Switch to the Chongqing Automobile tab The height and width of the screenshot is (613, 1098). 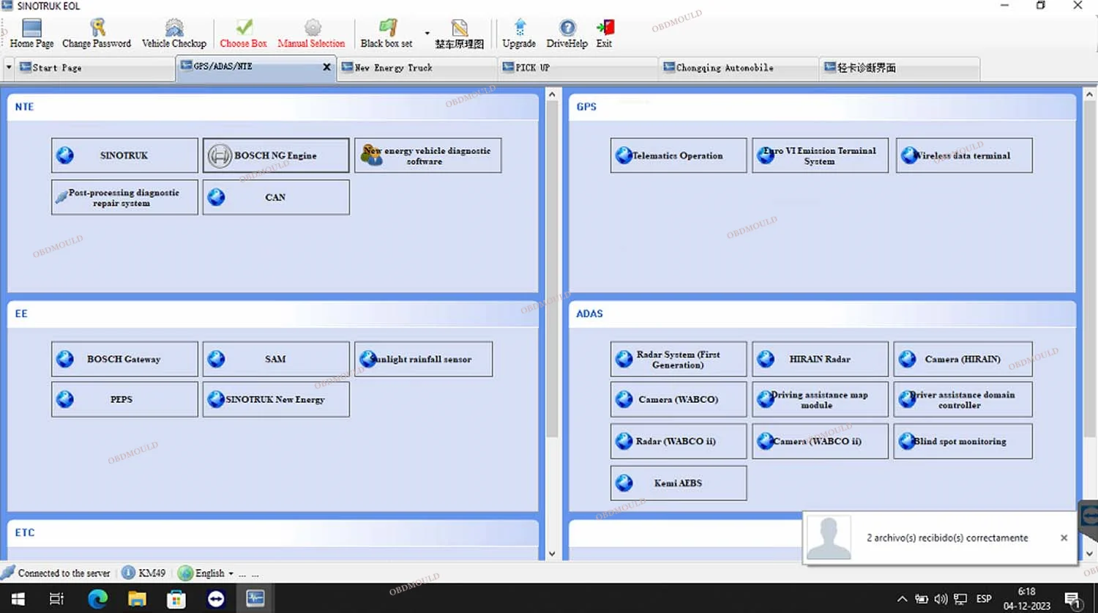tap(739, 68)
